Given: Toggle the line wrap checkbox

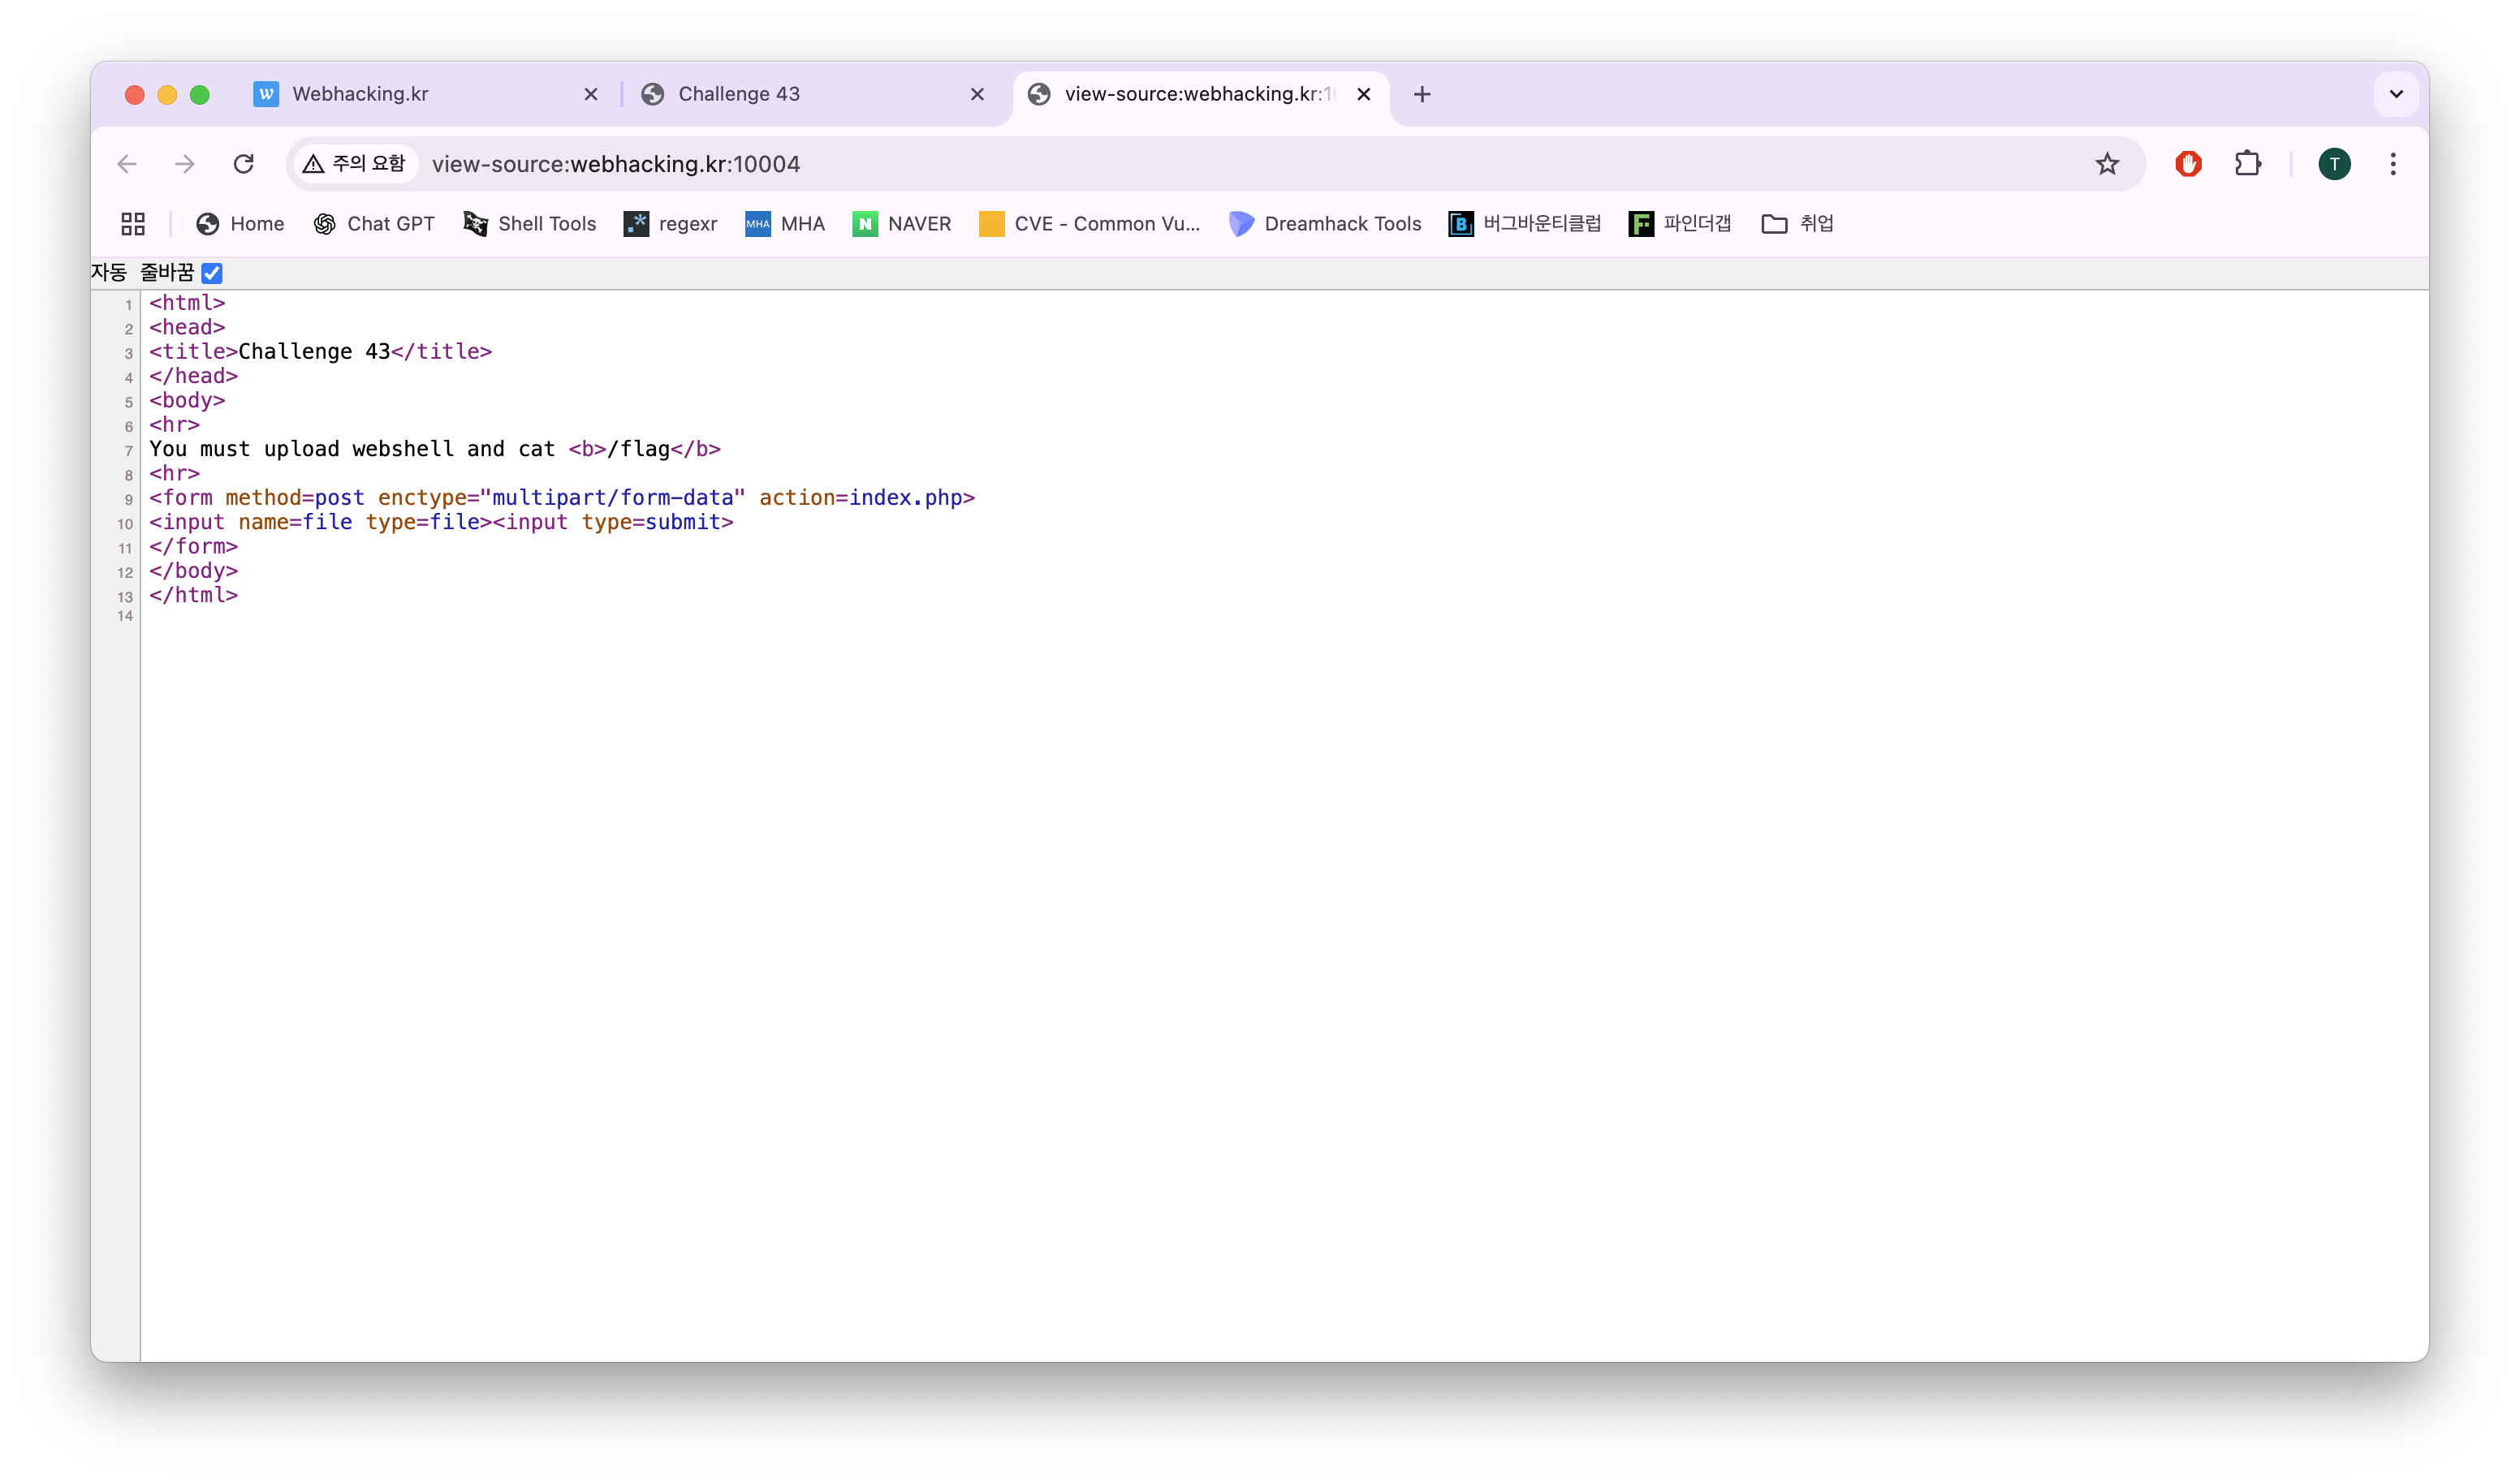Looking at the screenshot, I should tap(212, 273).
